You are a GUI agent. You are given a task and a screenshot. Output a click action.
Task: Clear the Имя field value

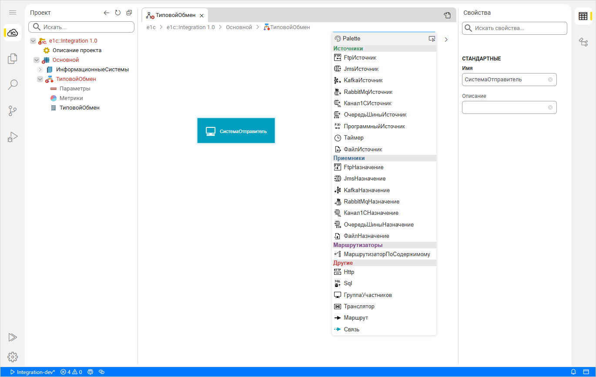(550, 80)
